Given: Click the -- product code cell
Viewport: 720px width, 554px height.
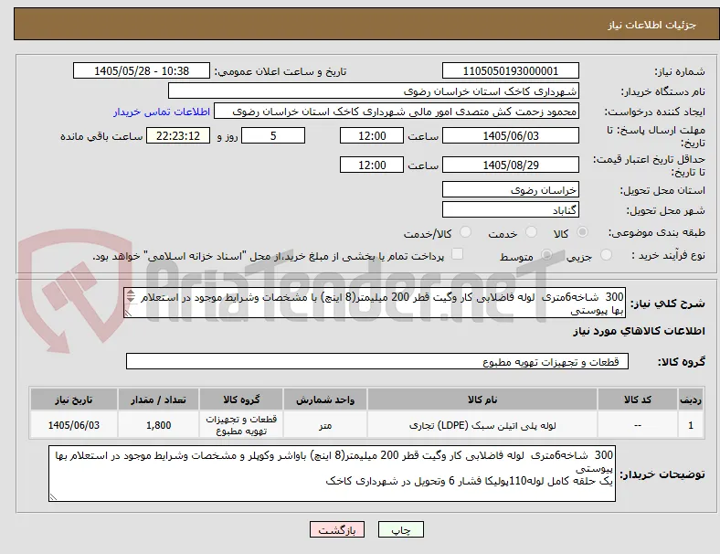Looking at the screenshot, I should point(638,425).
